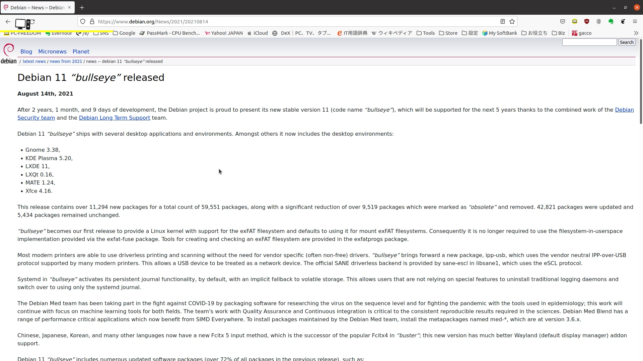Screen dimensions: 643x361
Task: Click the browser back arrow
Action: tap(8, 22)
